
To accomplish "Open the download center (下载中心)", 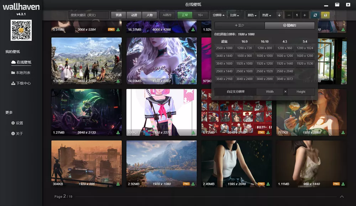I will pyautogui.click(x=21, y=83).
